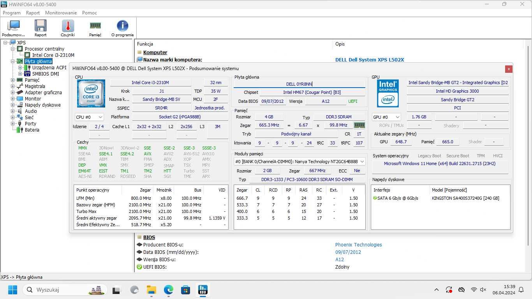Expand the Adapter graficzna tree node

click(x=12, y=93)
